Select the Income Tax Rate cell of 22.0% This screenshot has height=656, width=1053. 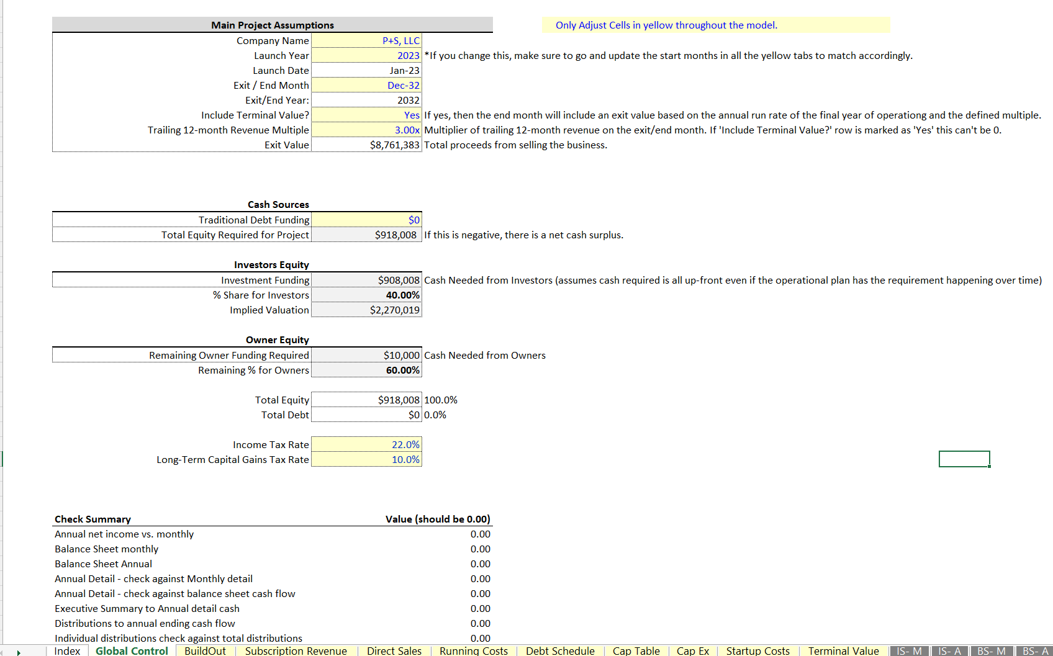[x=366, y=444]
